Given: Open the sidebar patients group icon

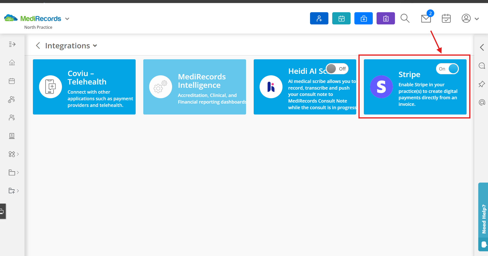Looking at the screenshot, I should click(x=12, y=99).
